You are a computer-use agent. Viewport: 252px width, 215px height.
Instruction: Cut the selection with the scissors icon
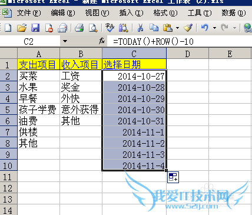(x=140, y=28)
